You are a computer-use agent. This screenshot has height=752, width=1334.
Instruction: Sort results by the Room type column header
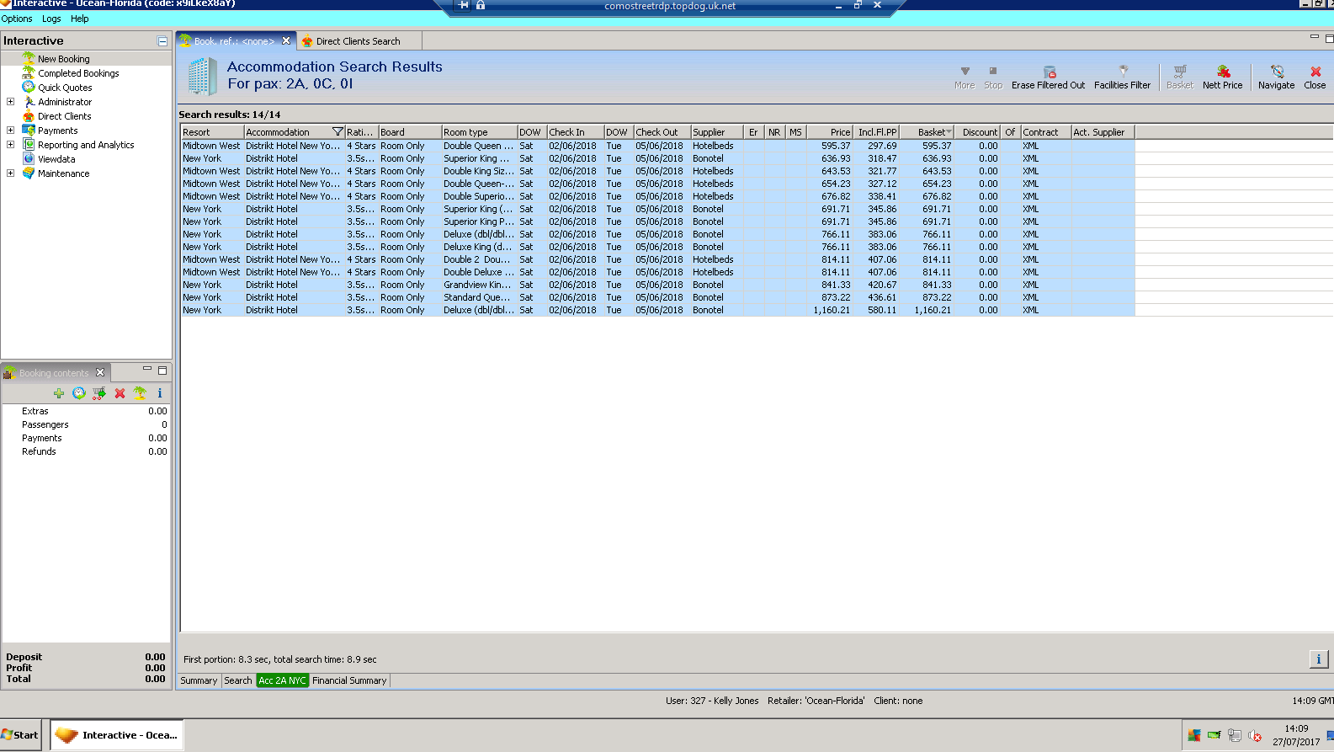480,132
